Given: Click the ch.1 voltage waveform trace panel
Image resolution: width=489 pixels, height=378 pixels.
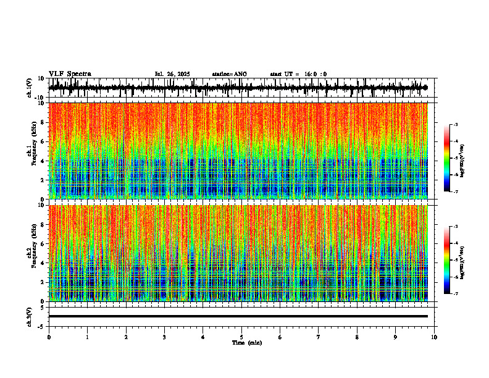Looking at the screenshot, I should tap(243, 88).
